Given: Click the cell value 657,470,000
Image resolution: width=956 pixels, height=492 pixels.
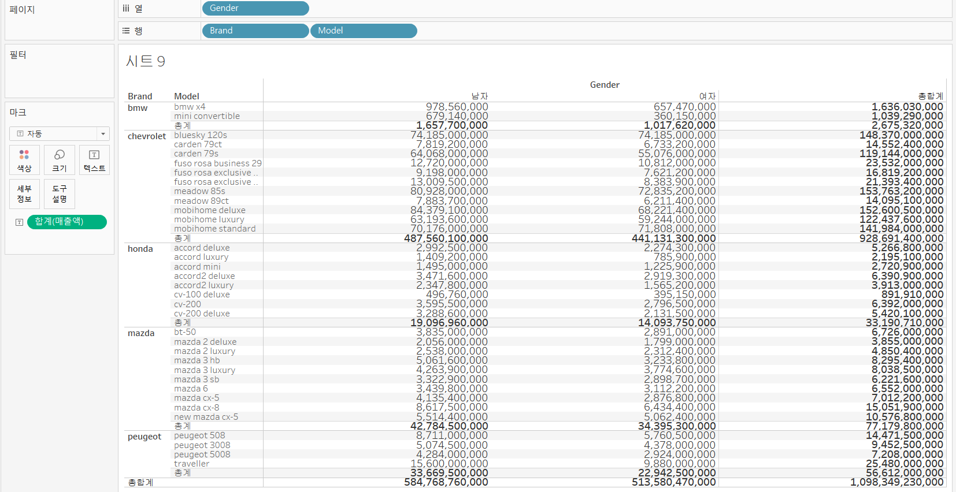Looking at the screenshot, I should tap(685, 107).
